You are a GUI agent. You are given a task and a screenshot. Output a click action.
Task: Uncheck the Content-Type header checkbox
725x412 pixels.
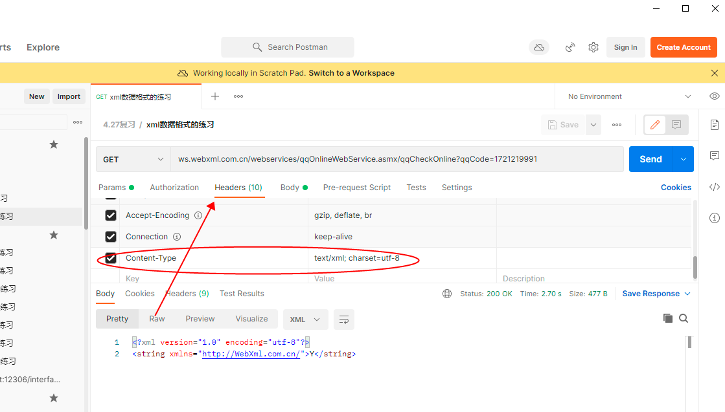(111, 258)
